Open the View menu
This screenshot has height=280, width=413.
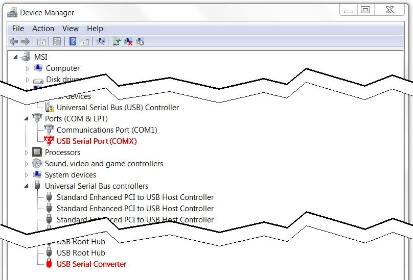pos(71,29)
